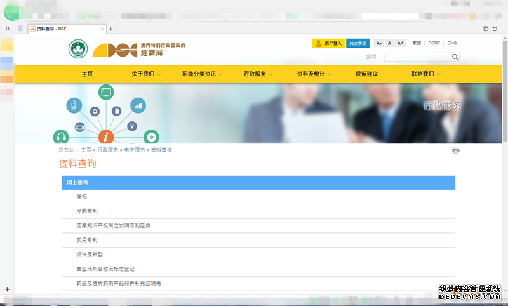Click the browser sidebar collapse arrow icon
The width and height of the screenshot is (508, 306).
7,29
